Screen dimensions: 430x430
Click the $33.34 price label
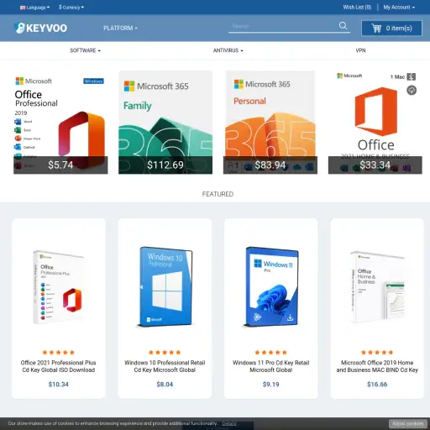coord(375,165)
